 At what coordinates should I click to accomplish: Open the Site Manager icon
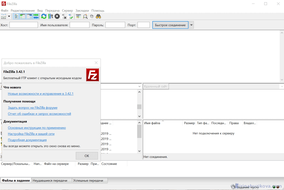coord(4,16)
